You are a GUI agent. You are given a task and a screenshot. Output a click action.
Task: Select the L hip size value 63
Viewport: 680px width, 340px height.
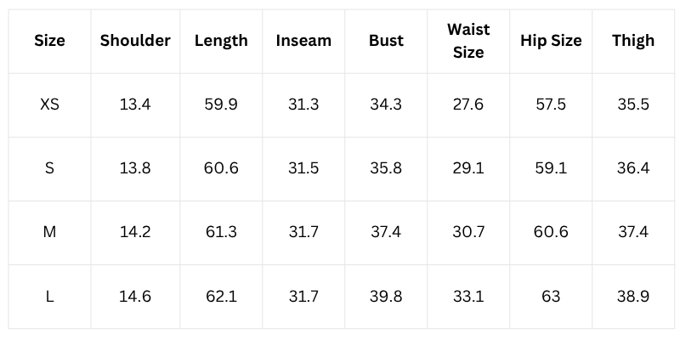(551, 296)
